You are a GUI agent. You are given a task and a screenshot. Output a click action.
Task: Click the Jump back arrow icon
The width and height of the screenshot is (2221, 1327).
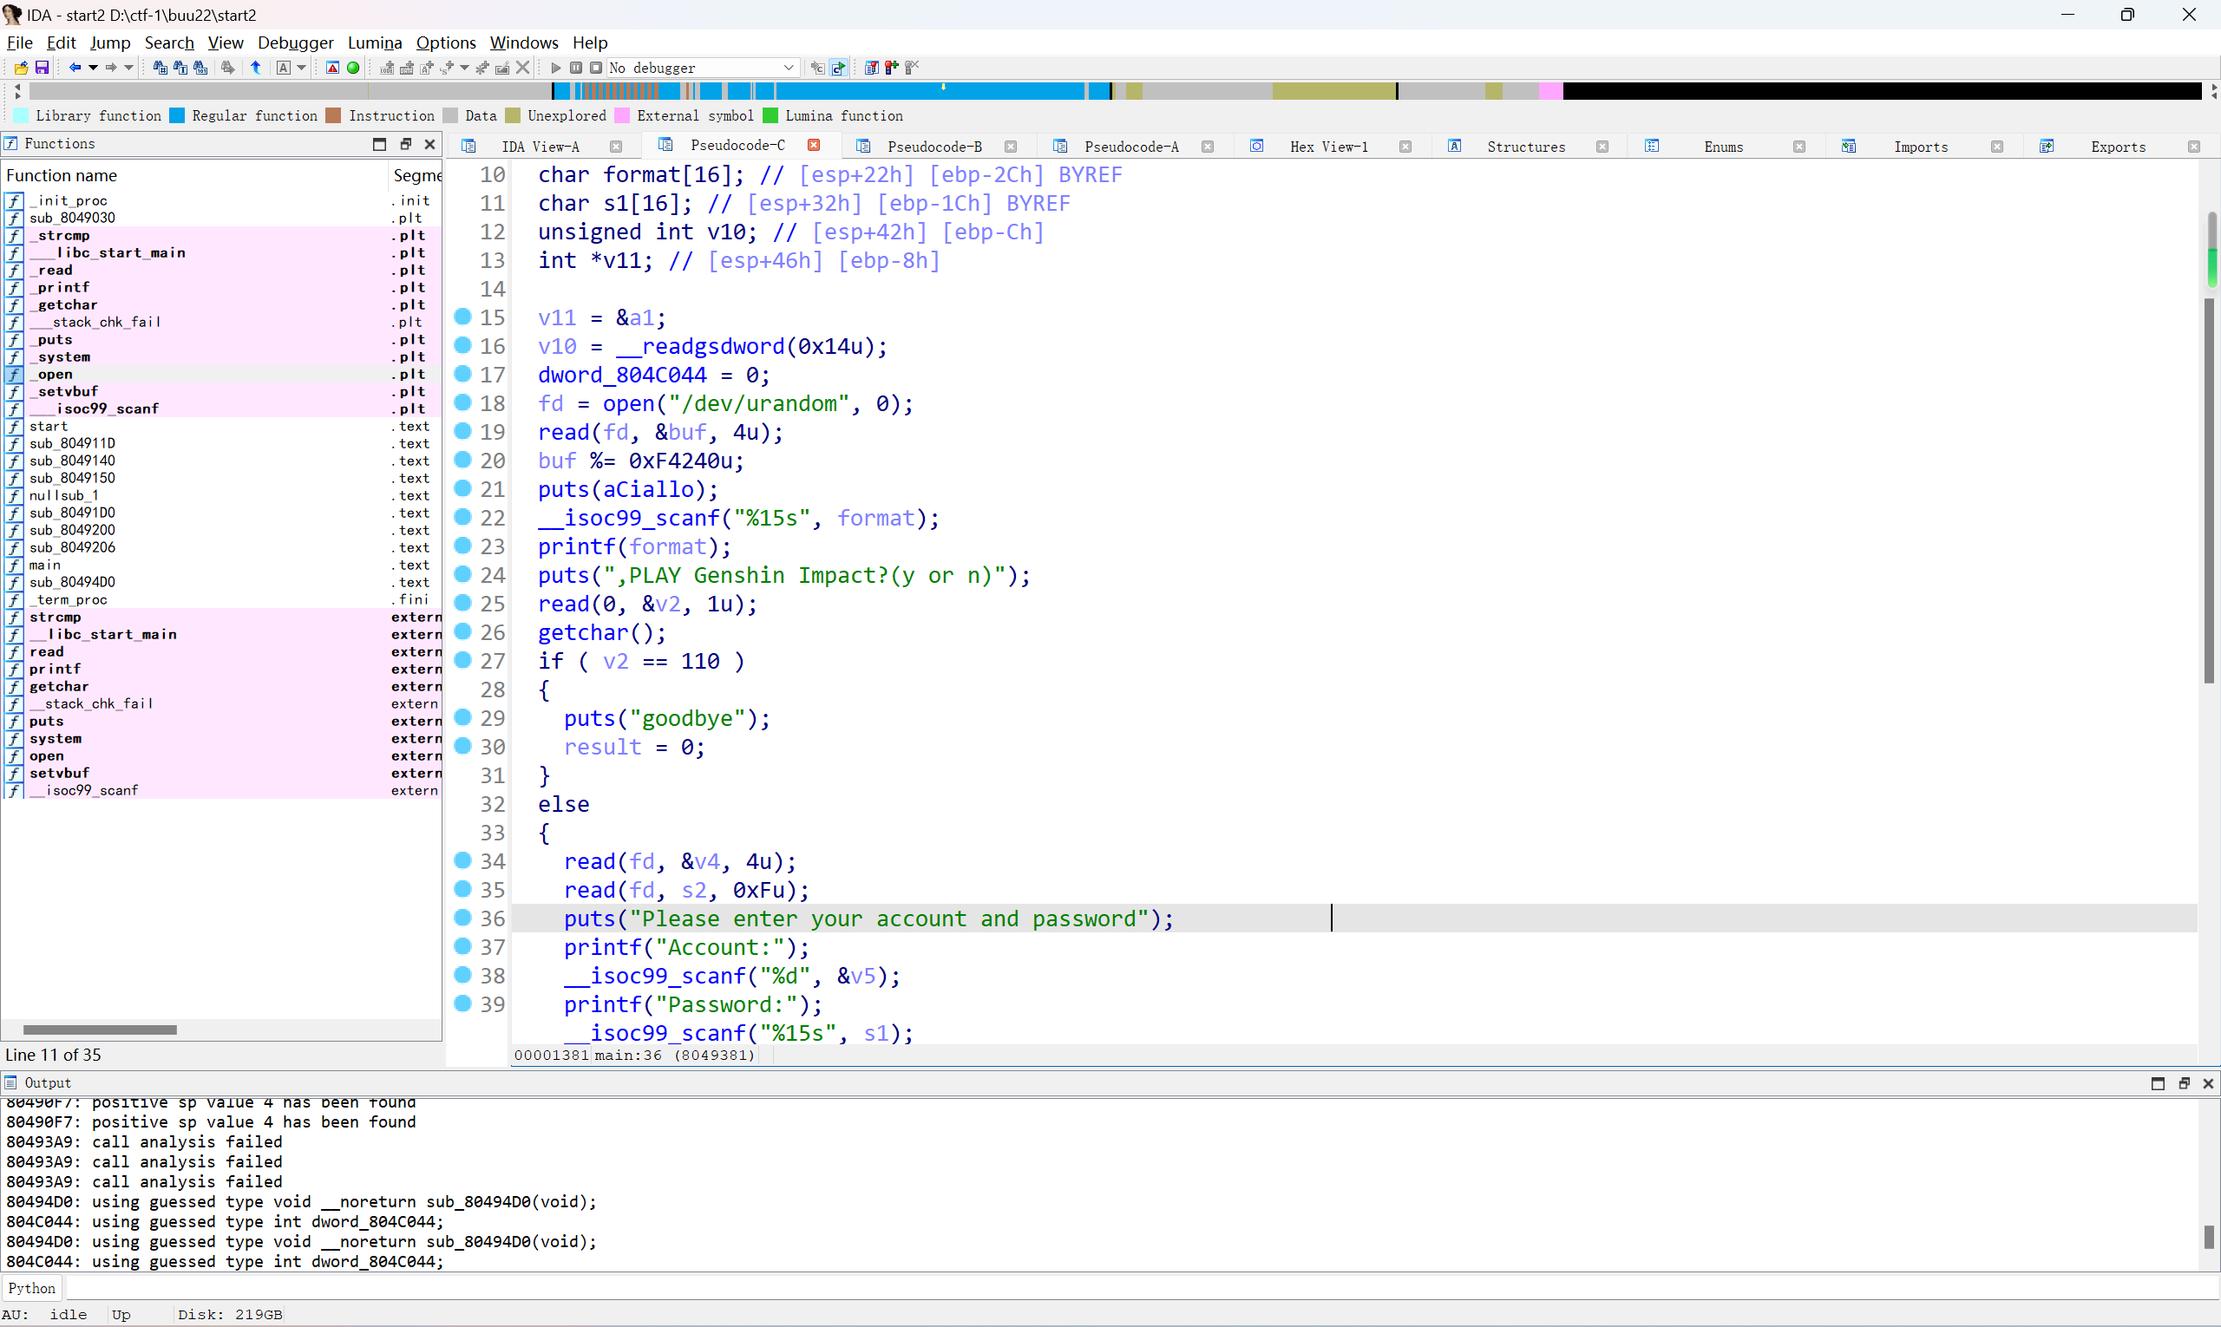click(75, 68)
